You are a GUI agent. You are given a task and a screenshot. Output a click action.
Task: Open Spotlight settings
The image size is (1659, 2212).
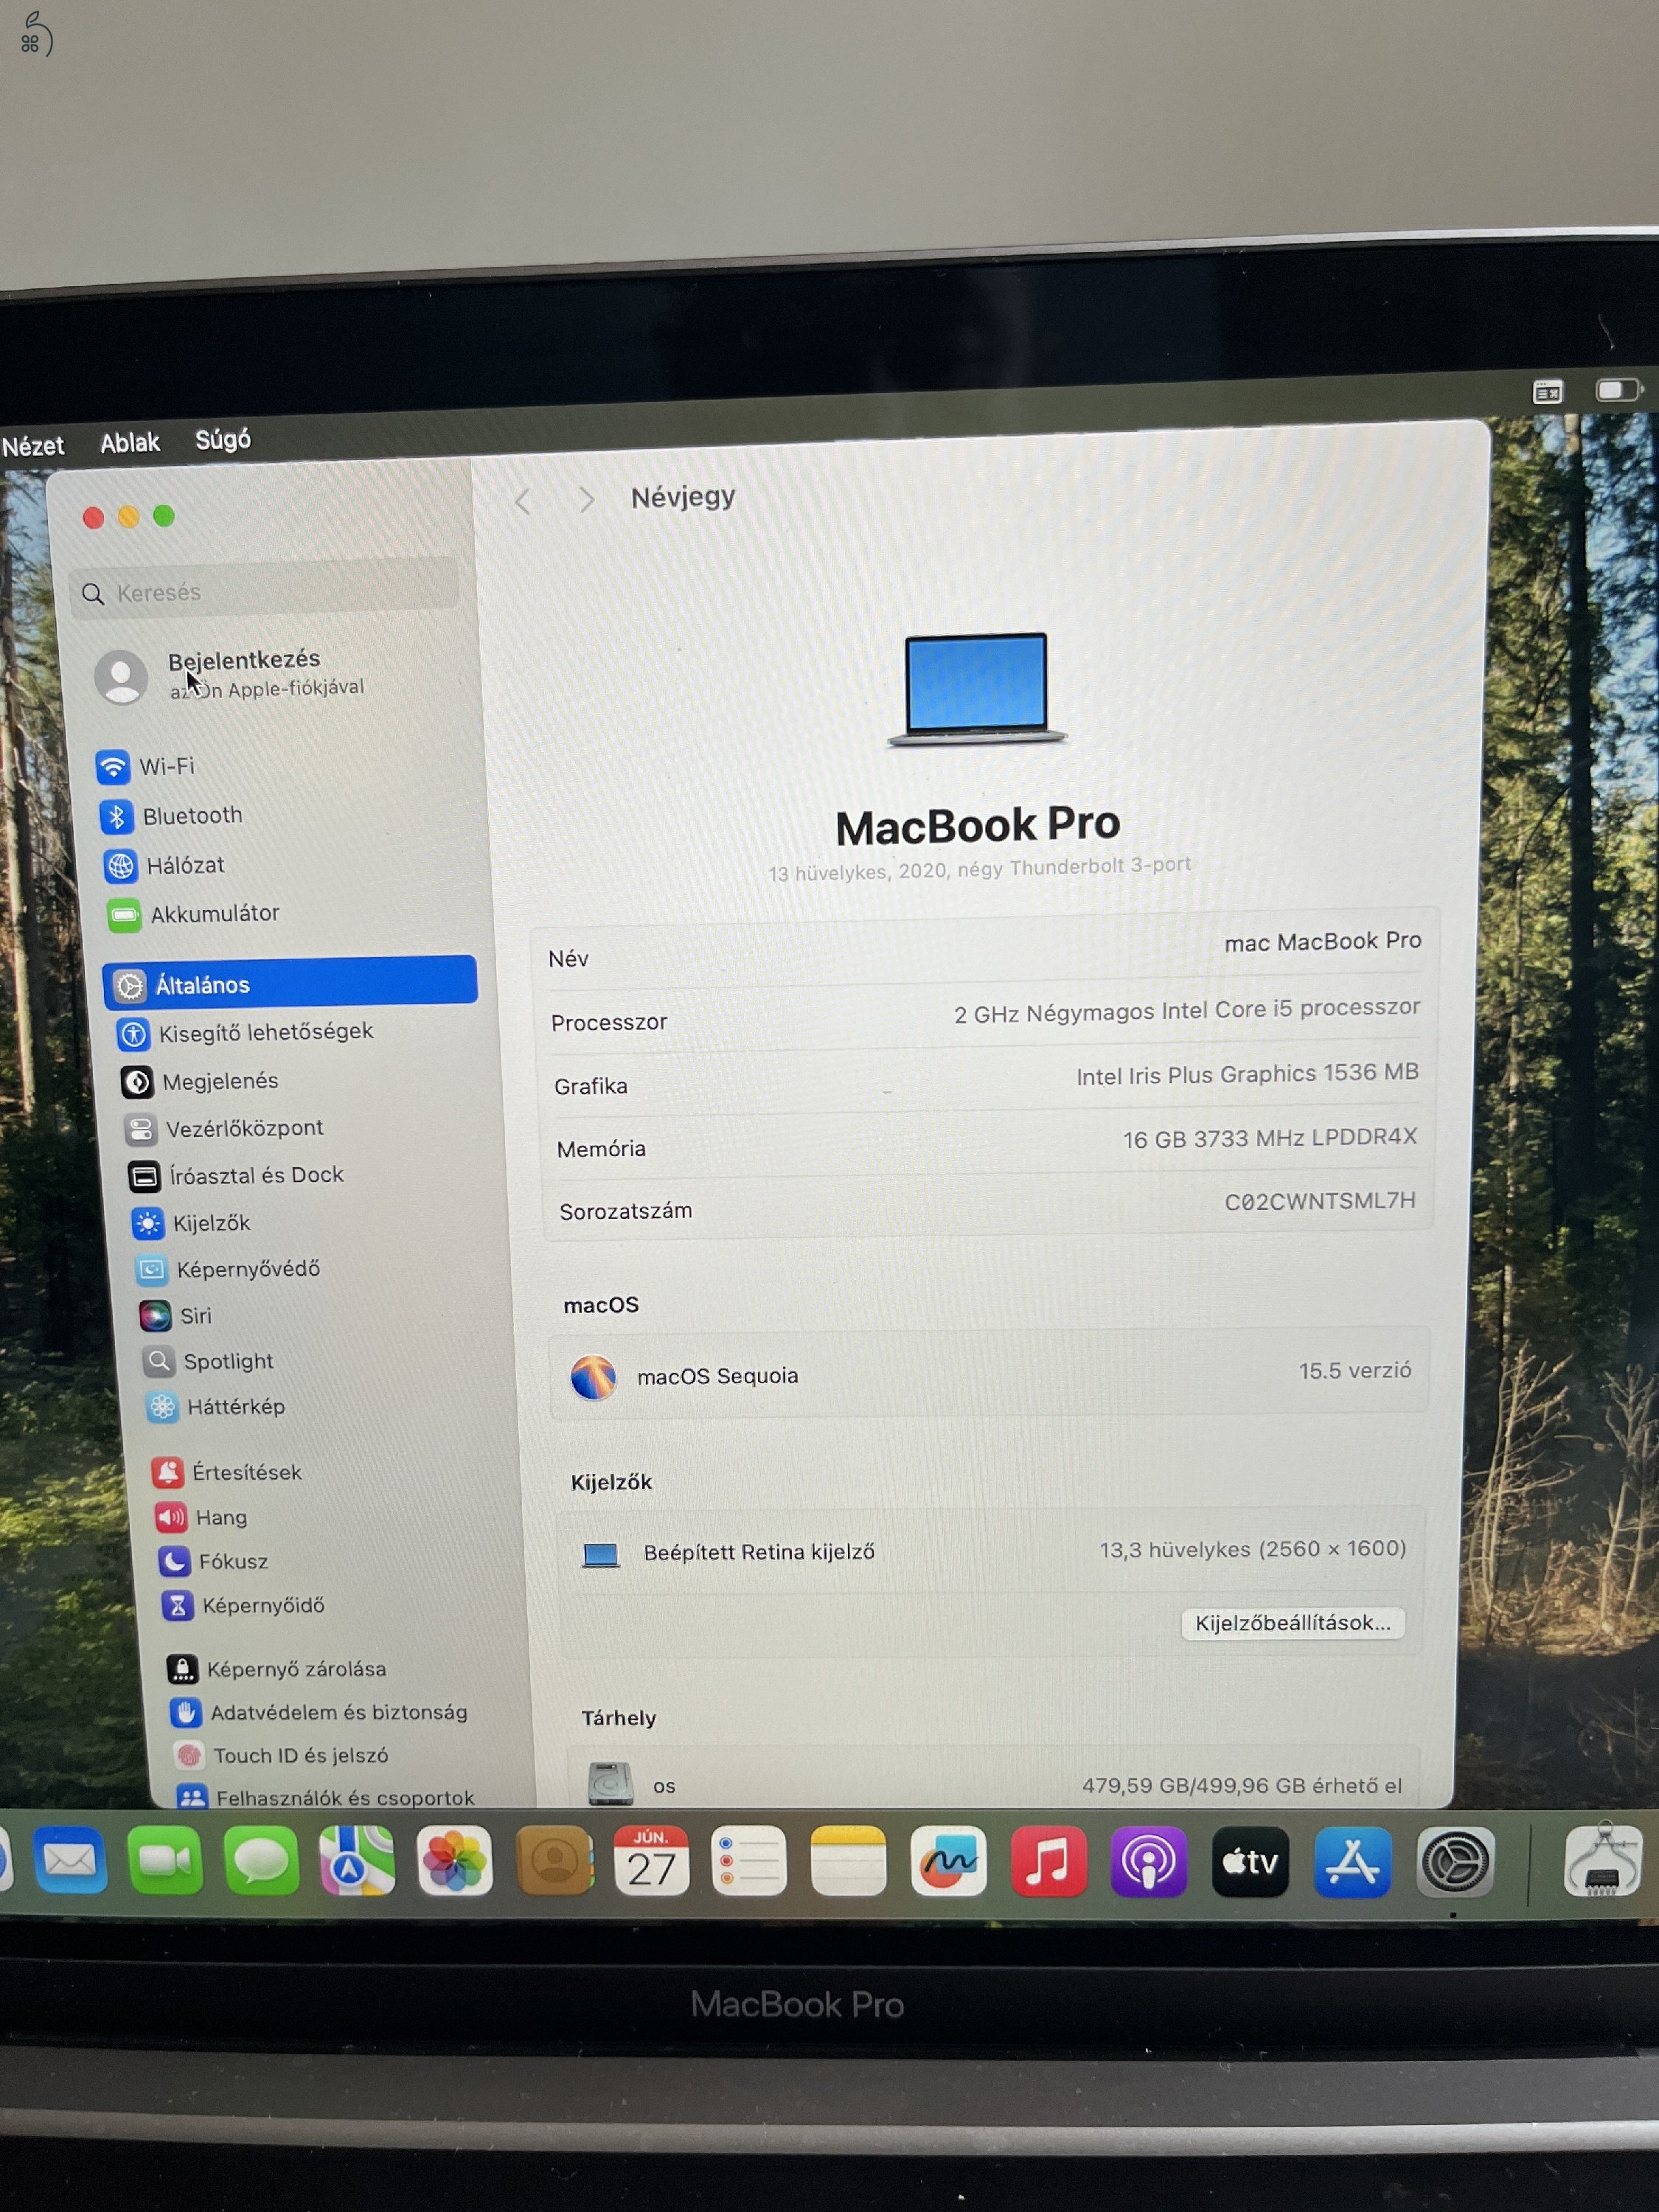tap(228, 1361)
